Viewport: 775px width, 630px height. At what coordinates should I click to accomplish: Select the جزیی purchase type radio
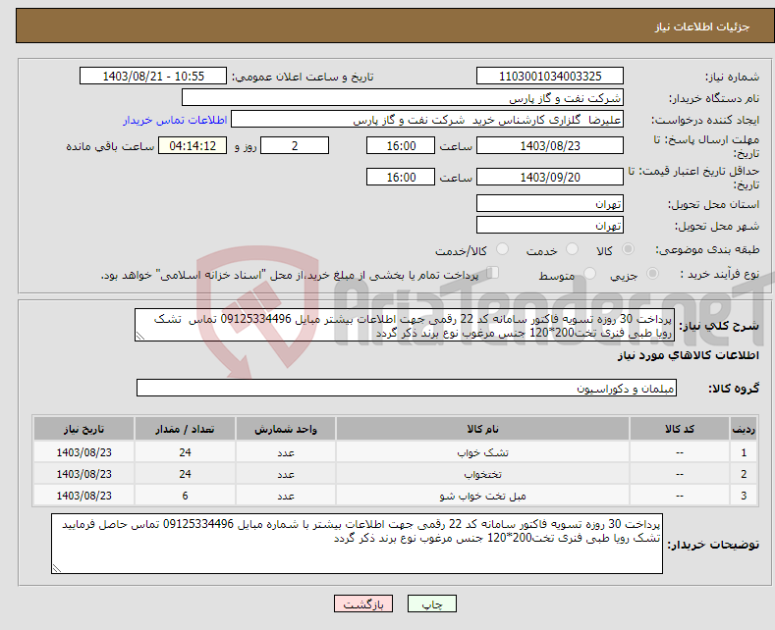(x=652, y=273)
